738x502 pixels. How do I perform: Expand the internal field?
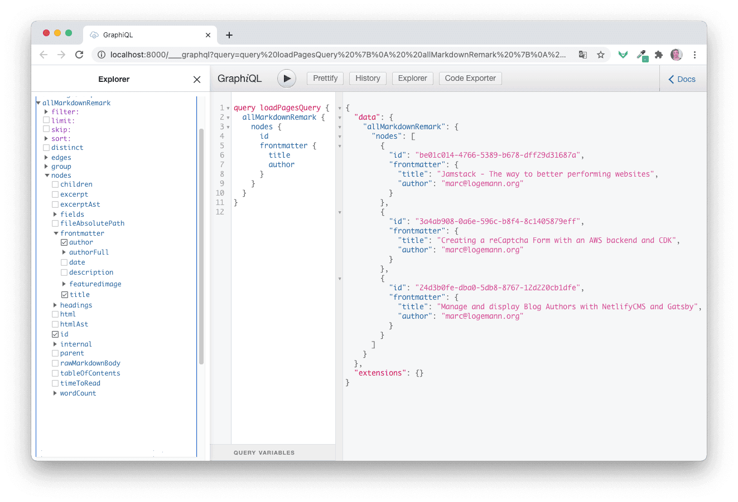pyautogui.click(x=55, y=344)
